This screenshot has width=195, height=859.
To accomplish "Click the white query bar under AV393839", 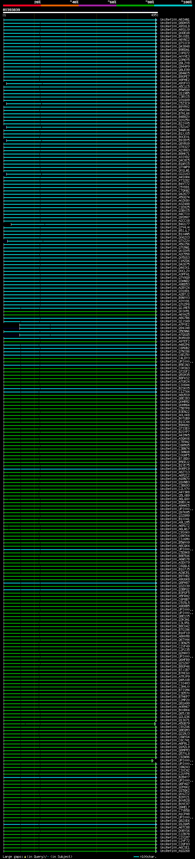I will coord(80,12).
